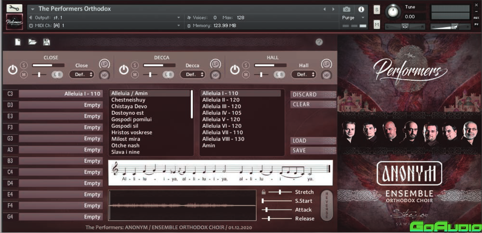Click the camera snapshot icon

coord(346,9)
